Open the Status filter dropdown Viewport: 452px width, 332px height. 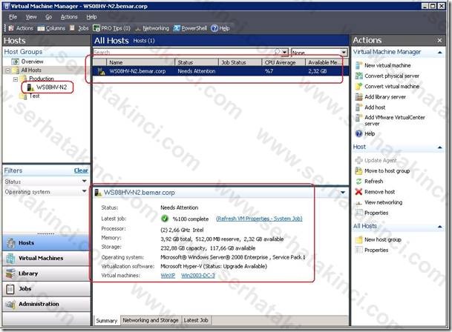[x=84, y=181]
